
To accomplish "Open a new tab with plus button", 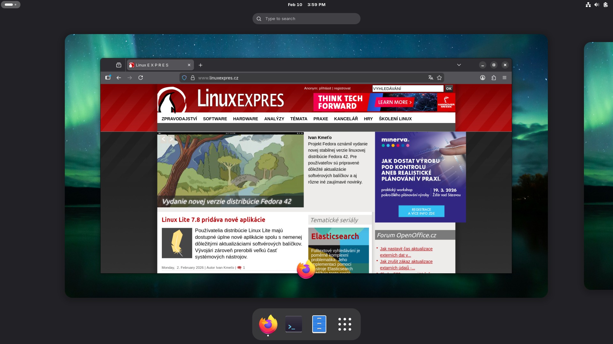I will coord(201,65).
